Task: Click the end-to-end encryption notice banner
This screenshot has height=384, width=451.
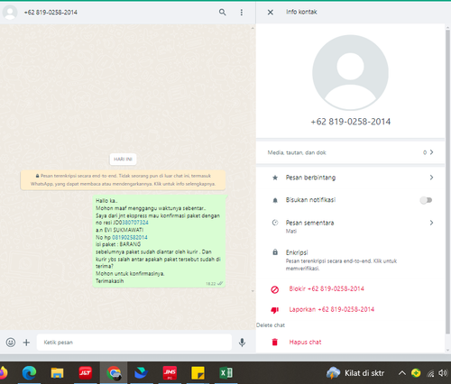Action: [123, 179]
